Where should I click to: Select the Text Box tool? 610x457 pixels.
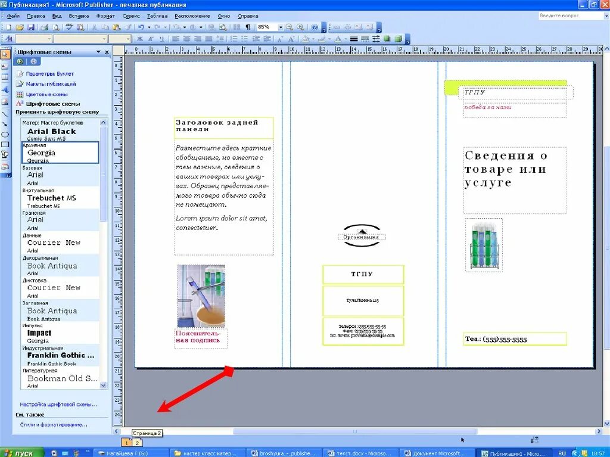[5, 67]
